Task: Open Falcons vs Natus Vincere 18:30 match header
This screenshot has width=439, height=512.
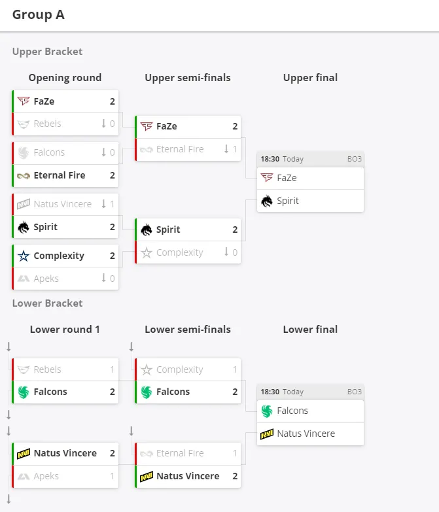Action: (310, 392)
